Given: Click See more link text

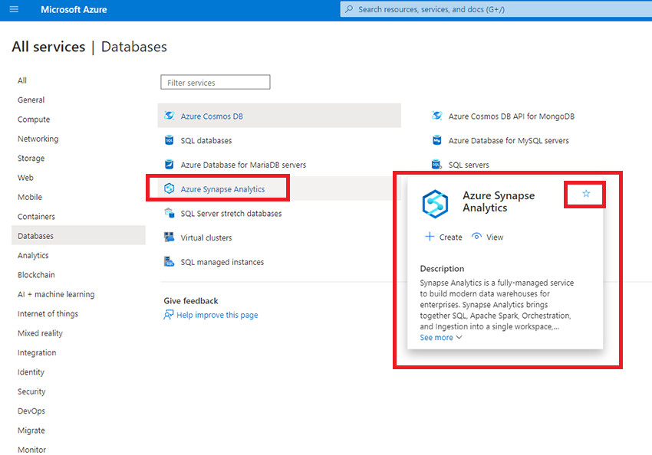Looking at the screenshot, I should pos(436,338).
